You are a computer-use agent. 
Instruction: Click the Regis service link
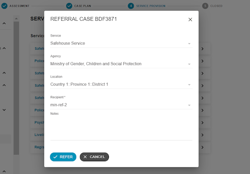pos(39,147)
